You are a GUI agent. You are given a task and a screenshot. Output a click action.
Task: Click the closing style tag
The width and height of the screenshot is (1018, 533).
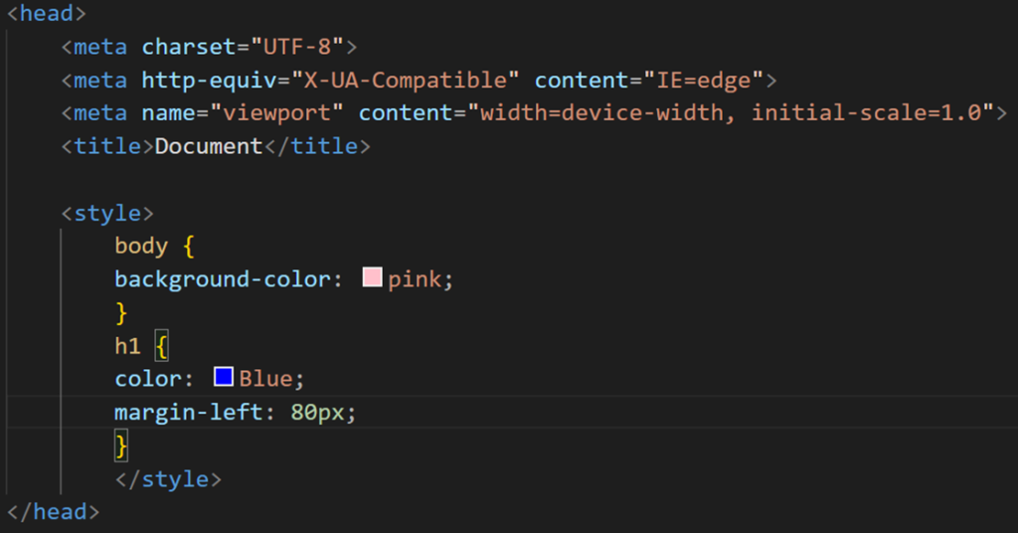pos(167,479)
